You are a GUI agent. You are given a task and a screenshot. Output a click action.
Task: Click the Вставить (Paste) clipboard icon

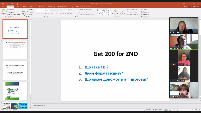(3, 11)
